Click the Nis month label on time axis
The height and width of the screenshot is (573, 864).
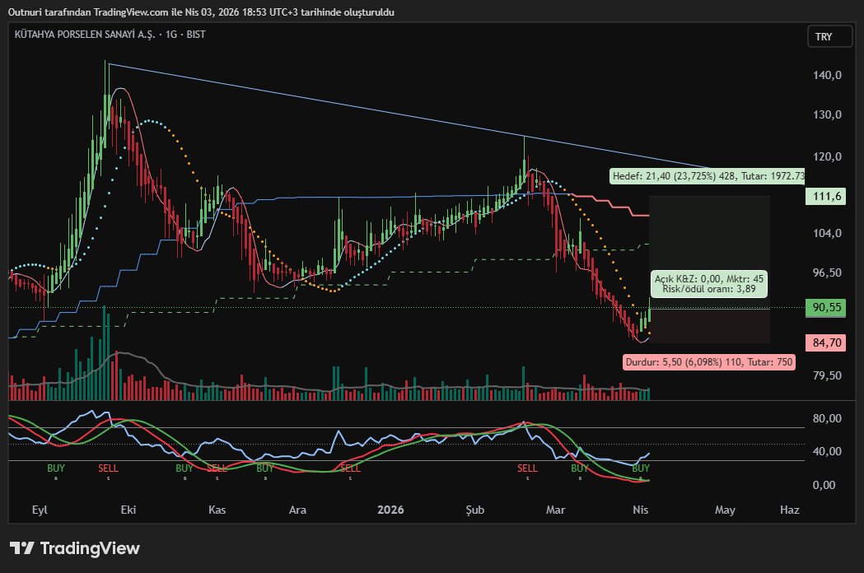pos(640,510)
